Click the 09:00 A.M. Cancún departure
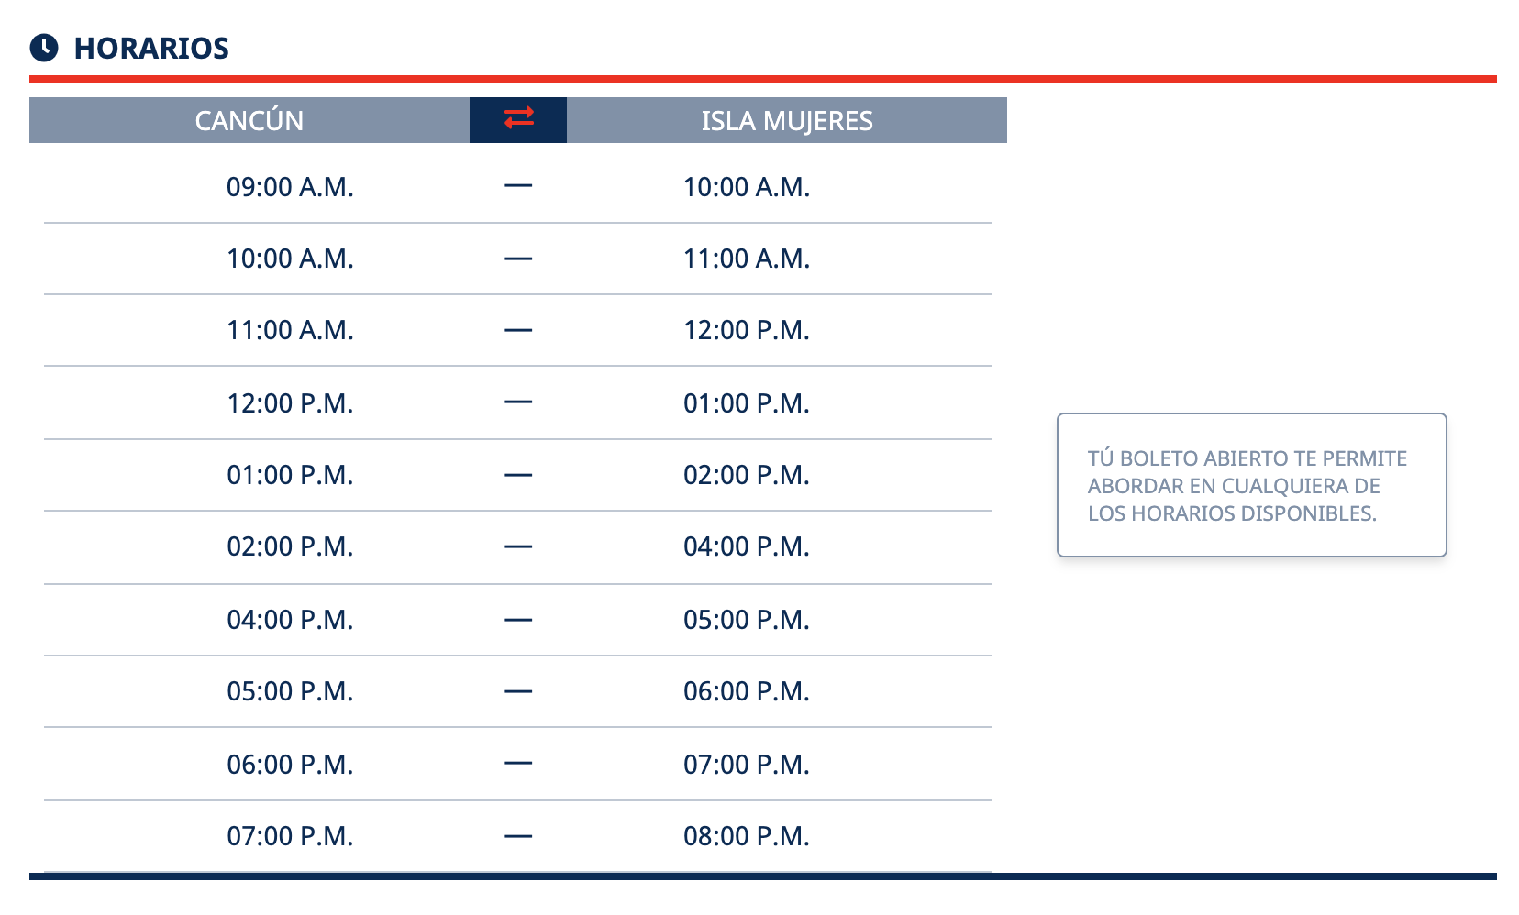The height and width of the screenshot is (915, 1519). tap(290, 187)
